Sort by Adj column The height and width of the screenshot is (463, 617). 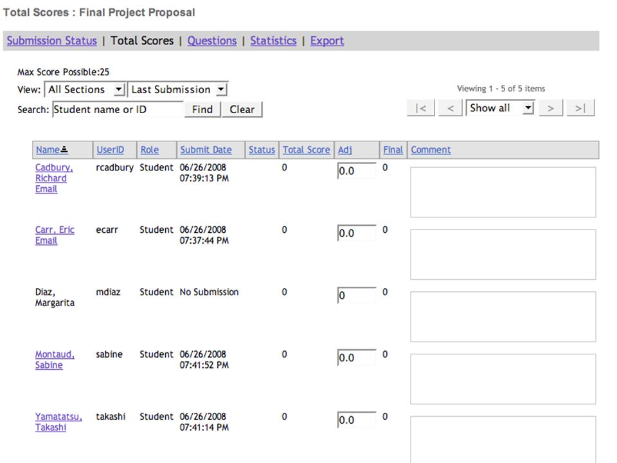344,150
